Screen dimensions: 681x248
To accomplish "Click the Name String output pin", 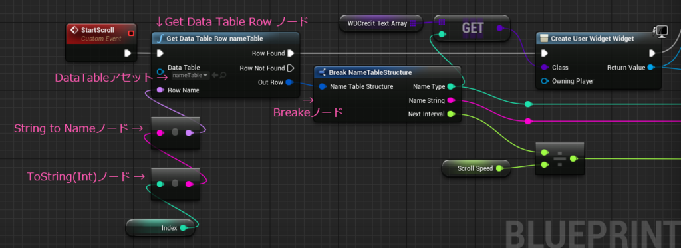I will click(x=451, y=100).
